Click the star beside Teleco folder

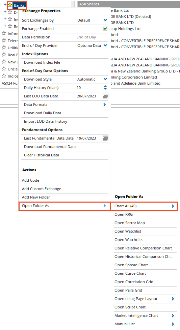(x=4, y=40)
